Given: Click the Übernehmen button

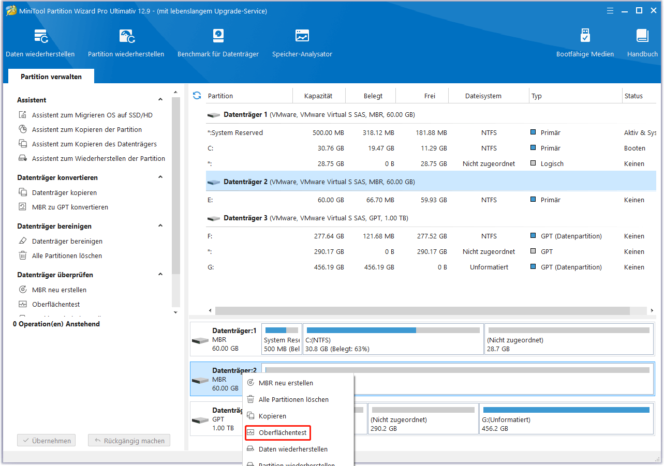Looking at the screenshot, I should [47, 441].
